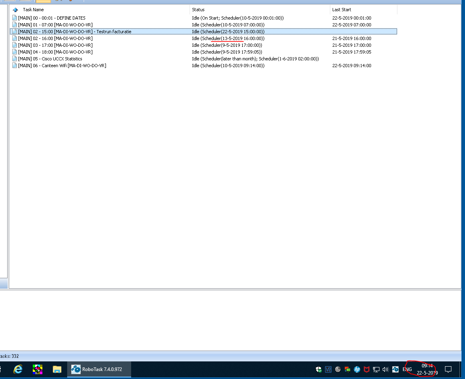Viewport: 465px width, 379px height.
Task: Select the 00 - 00:01 - DEFINE DATES task
Action: point(52,18)
